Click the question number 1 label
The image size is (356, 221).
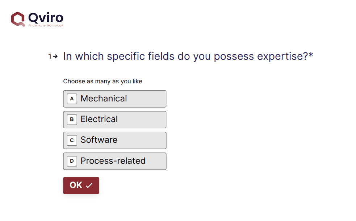(x=50, y=56)
